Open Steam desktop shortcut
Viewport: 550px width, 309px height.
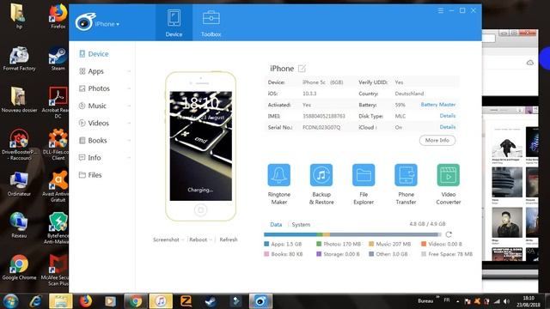pyautogui.click(x=58, y=58)
